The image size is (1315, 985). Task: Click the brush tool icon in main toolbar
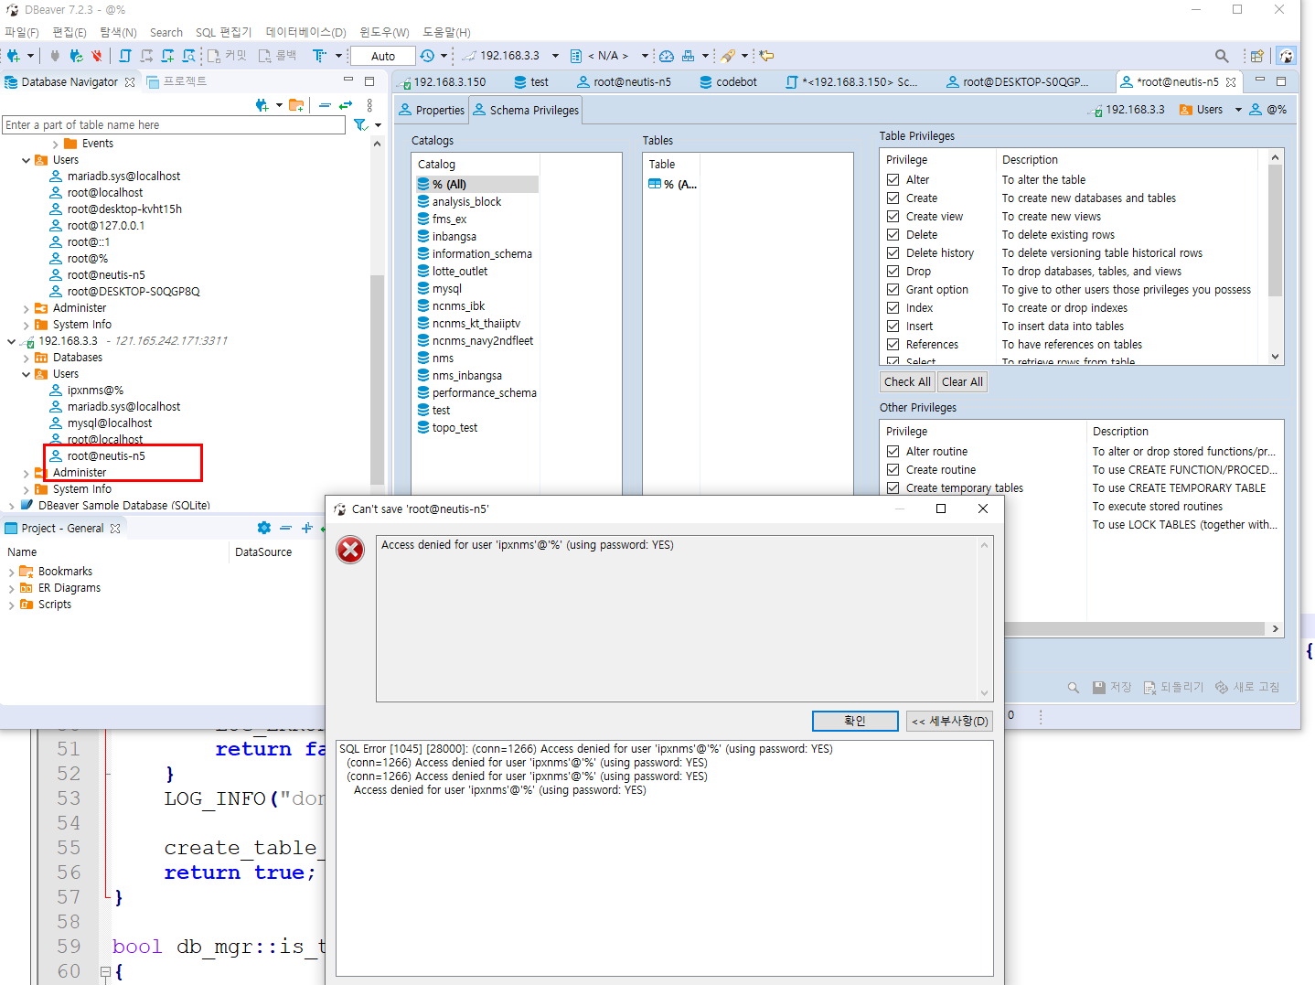click(728, 56)
